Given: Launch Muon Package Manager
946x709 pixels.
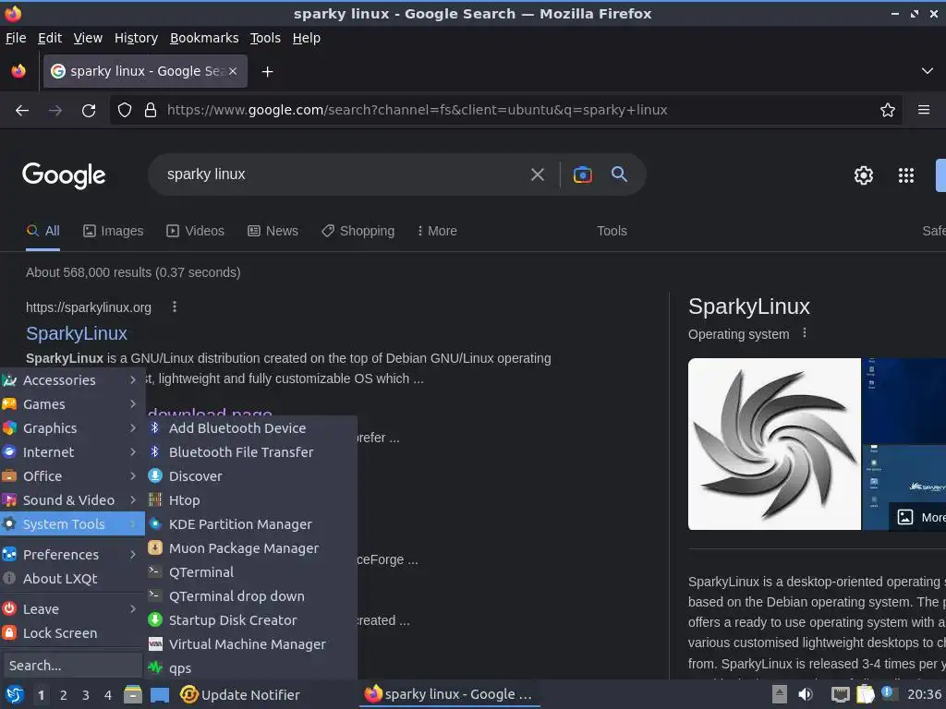Looking at the screenshot, I should (x=251, y=548).
